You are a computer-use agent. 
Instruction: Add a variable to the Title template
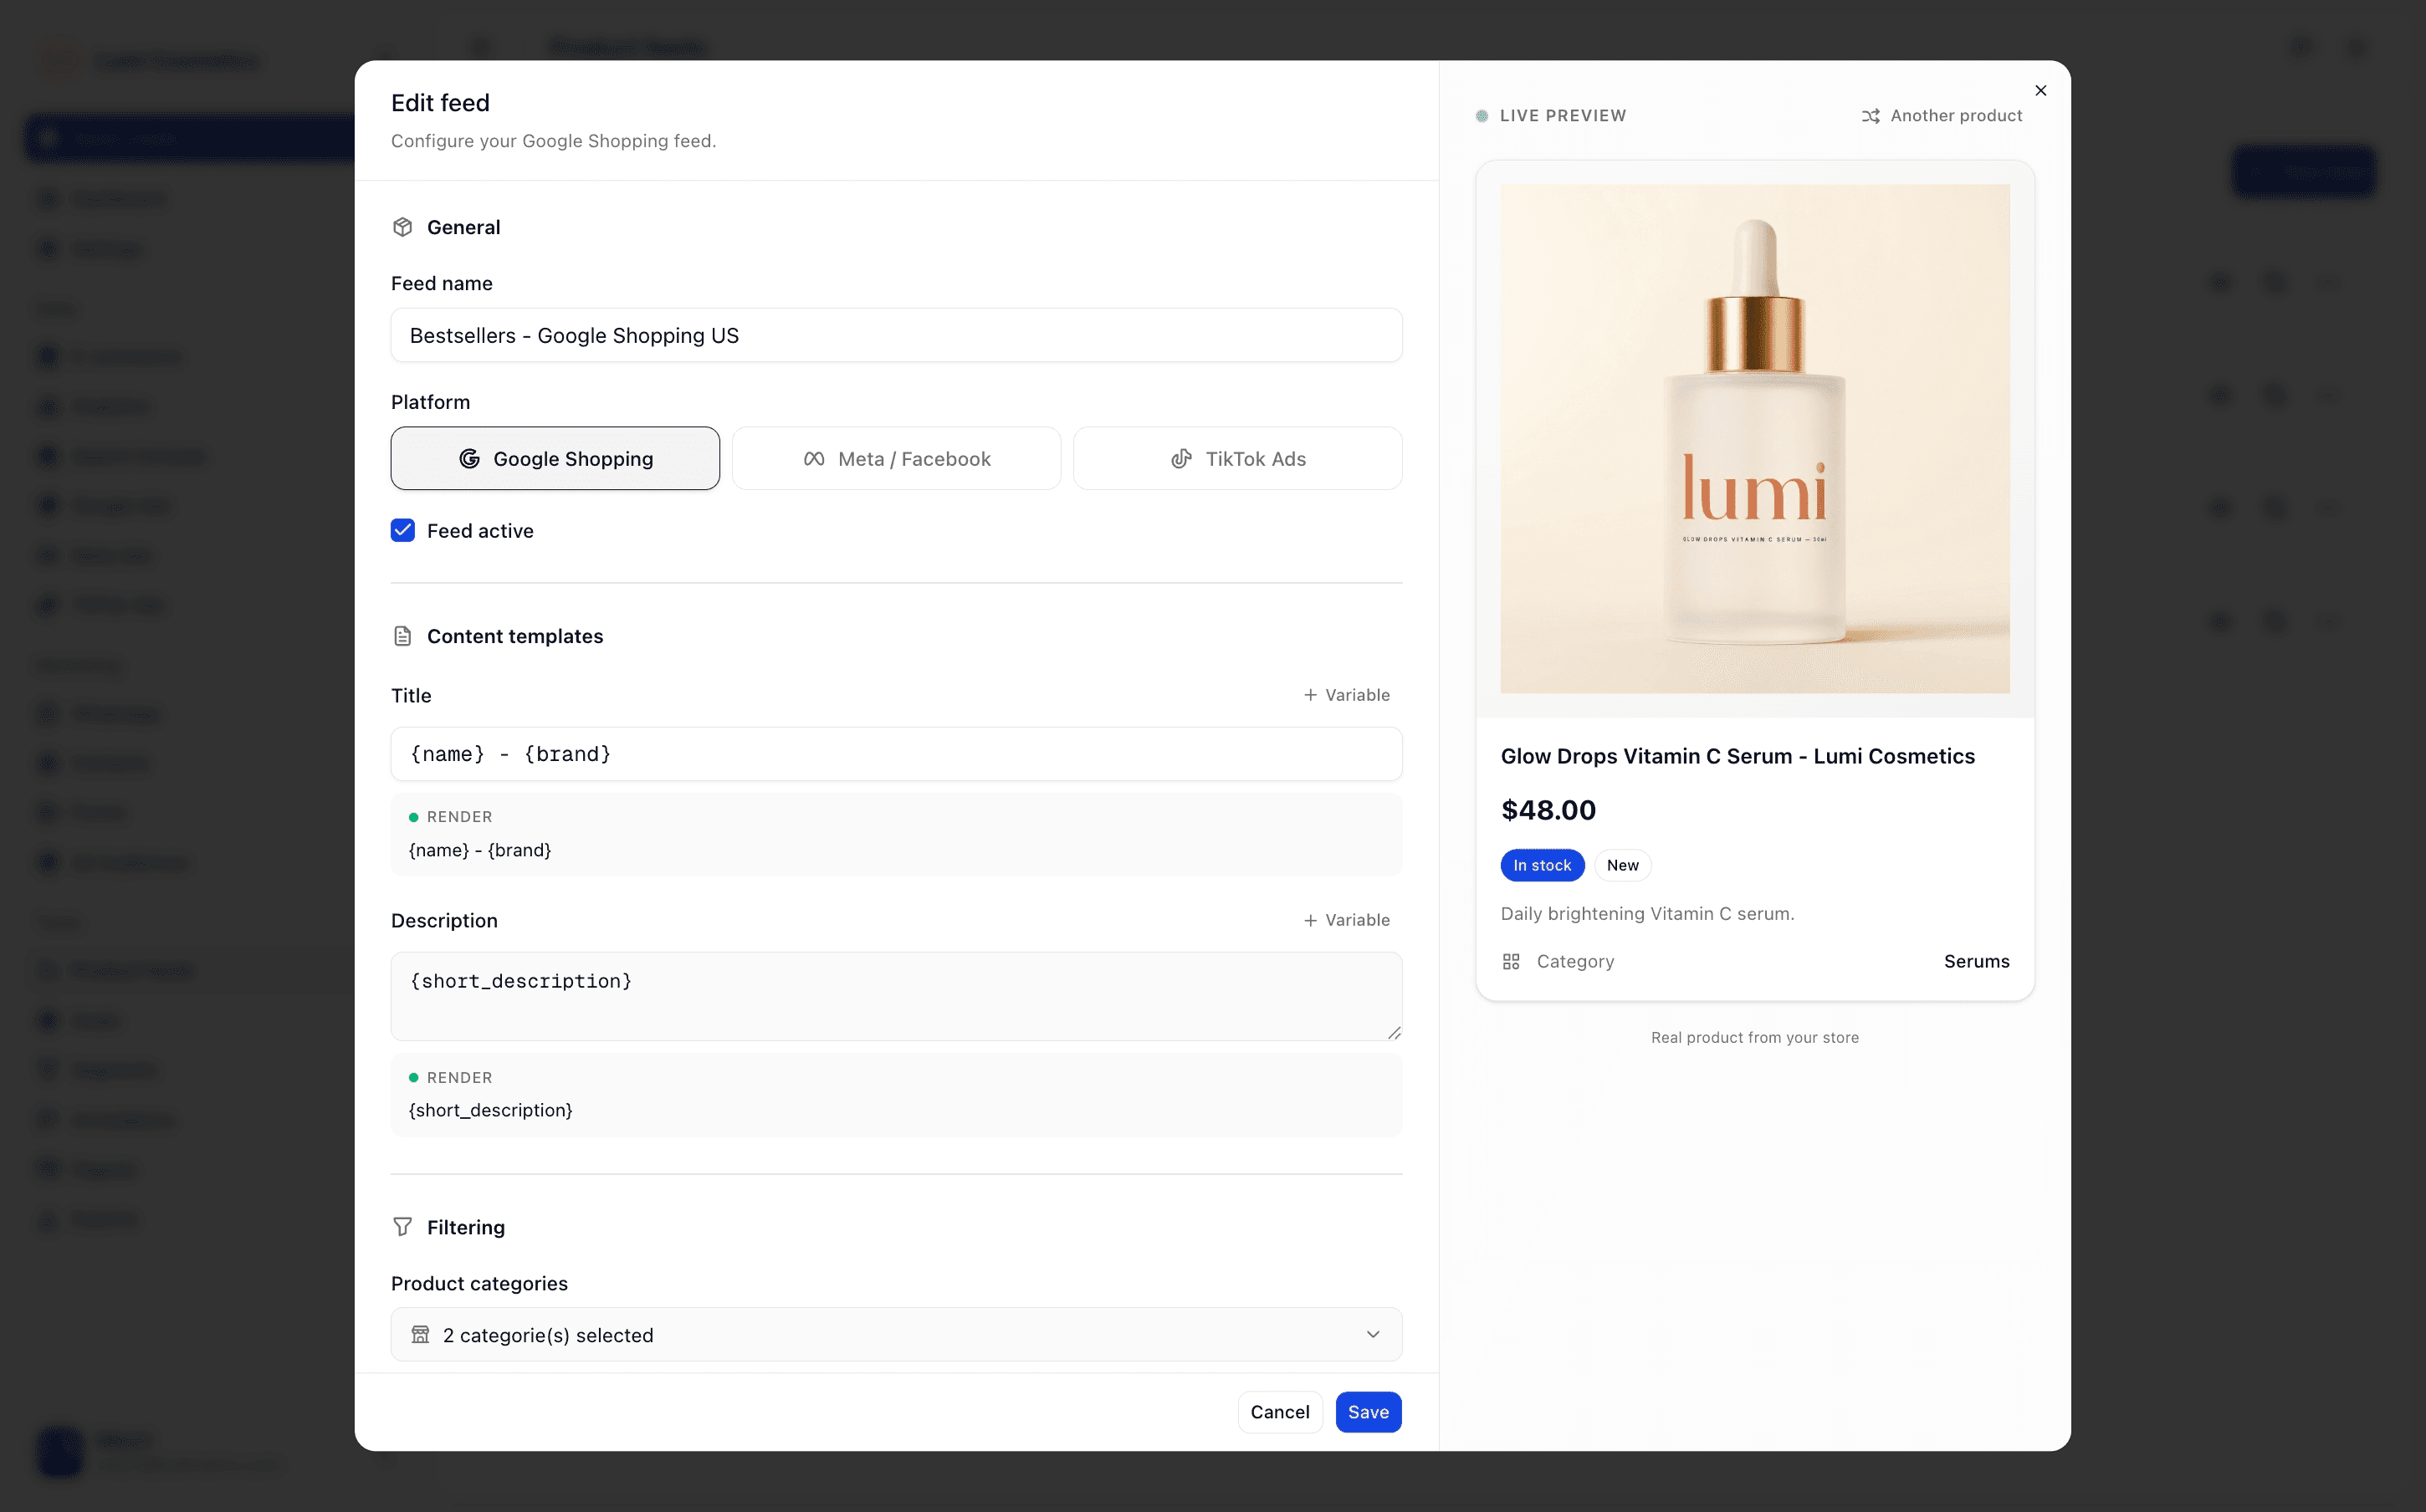[x=1346, y=695]
